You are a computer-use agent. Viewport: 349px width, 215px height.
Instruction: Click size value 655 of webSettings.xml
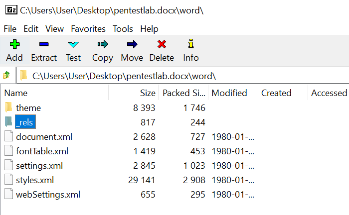[x=148, y=195]
